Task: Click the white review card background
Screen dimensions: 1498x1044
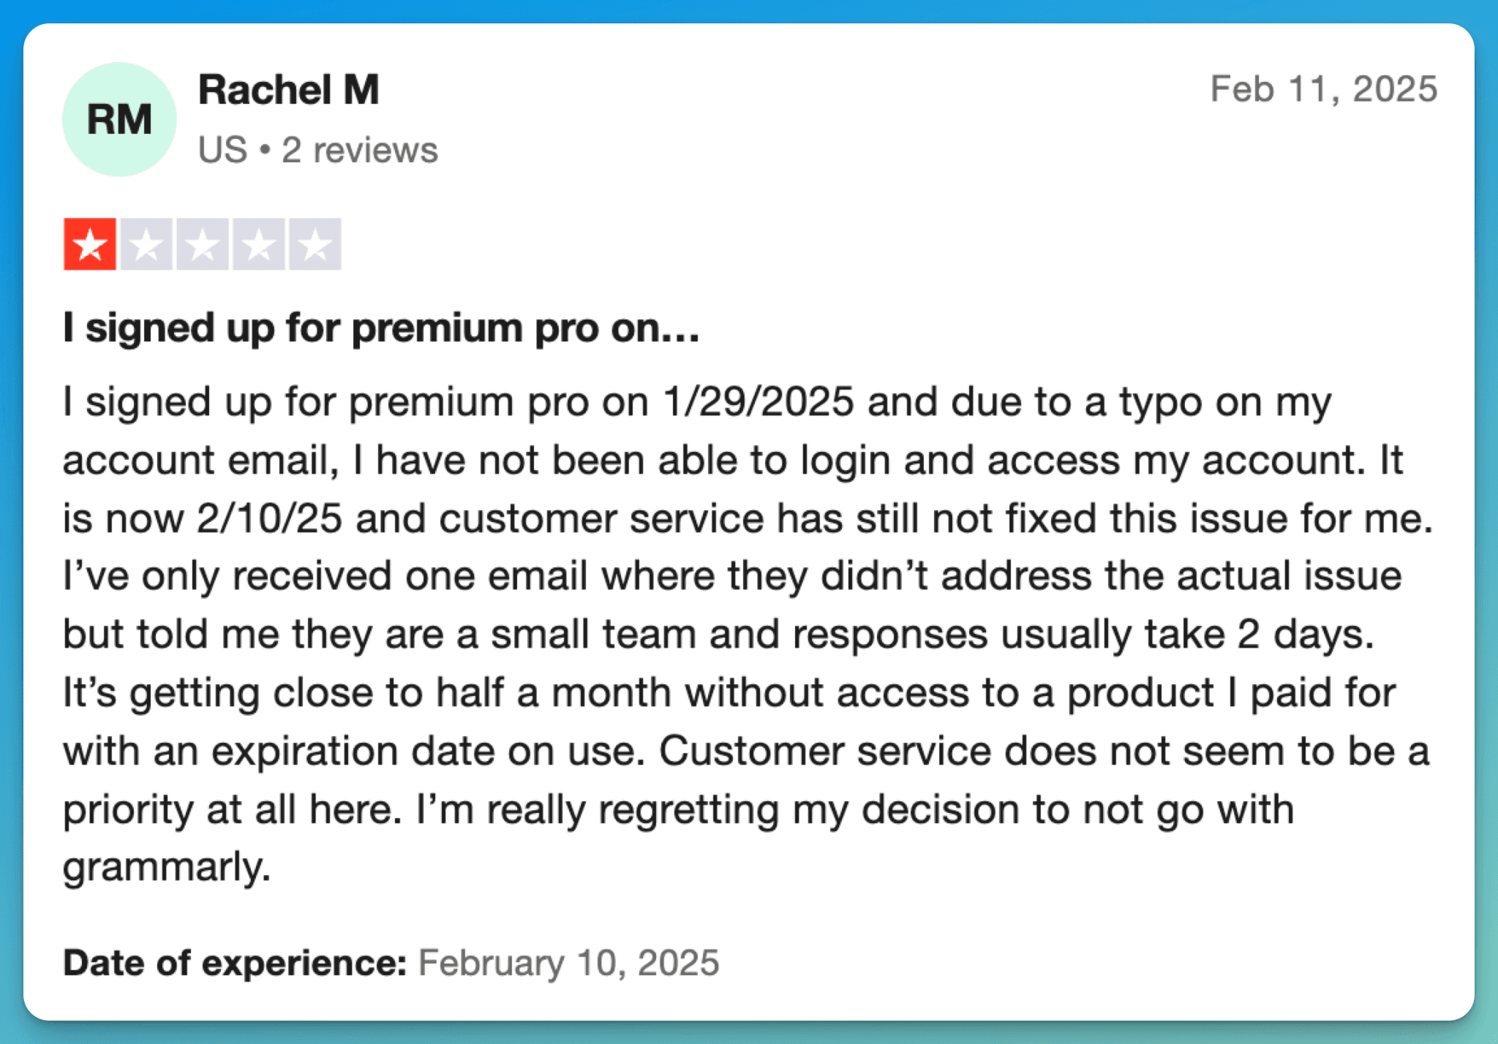Action: pyautogui.click(x=1097, y=972)
